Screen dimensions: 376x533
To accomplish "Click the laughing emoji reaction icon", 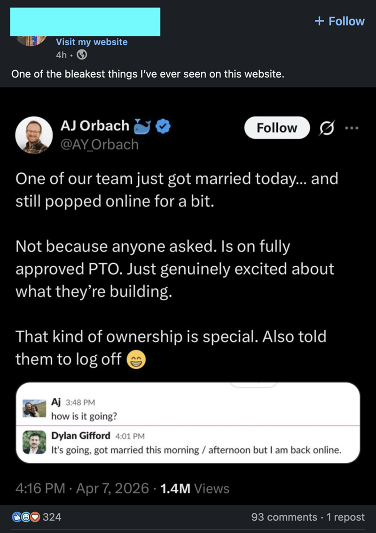I will pos(26,517).
